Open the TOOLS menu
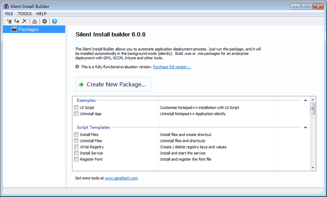This screenshot has height=197, width=327. [25, 14]
